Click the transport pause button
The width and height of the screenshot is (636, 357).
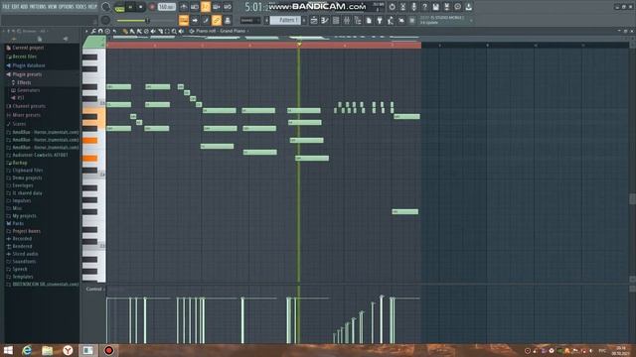coord(130,7)
